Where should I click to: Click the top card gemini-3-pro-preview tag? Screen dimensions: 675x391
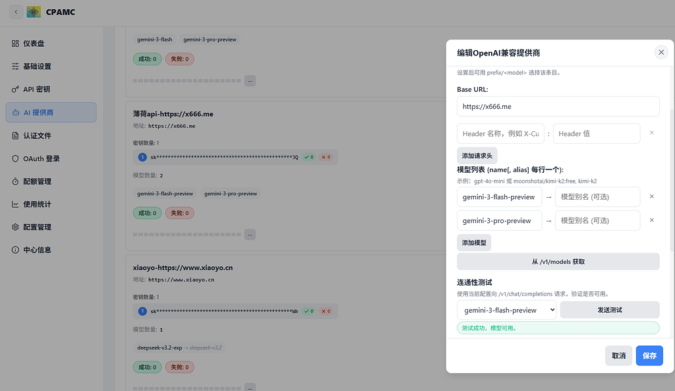tap(210, 40)
